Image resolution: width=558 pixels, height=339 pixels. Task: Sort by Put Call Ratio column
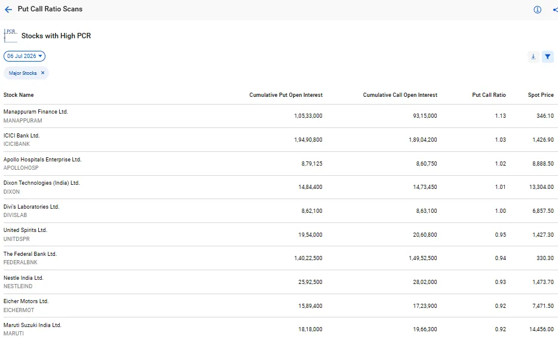(x=489, y=95)
